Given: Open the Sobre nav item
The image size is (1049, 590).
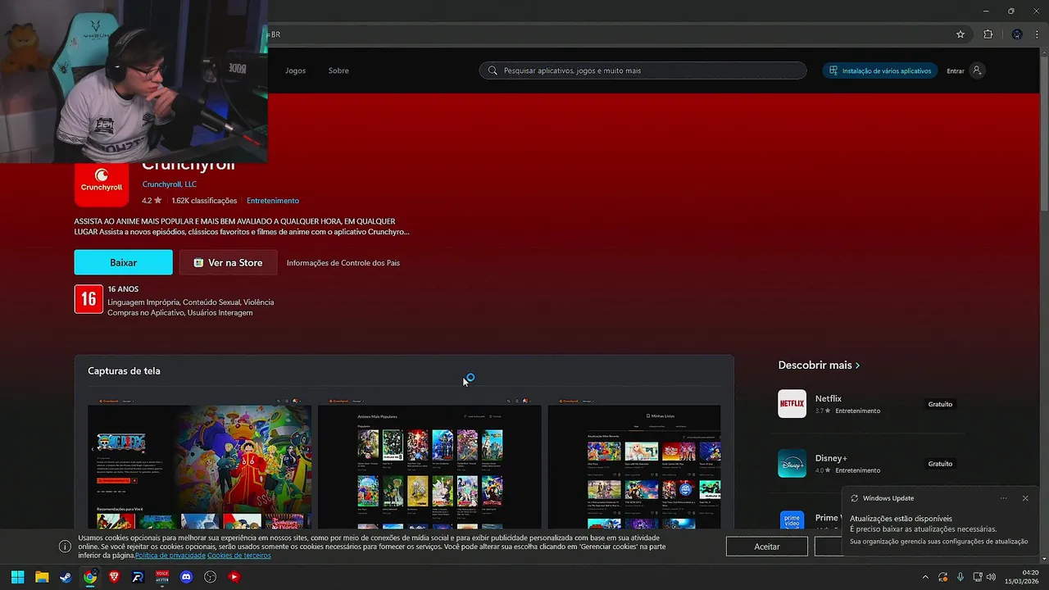Looking at the screenshot, I should click(338, 70).
